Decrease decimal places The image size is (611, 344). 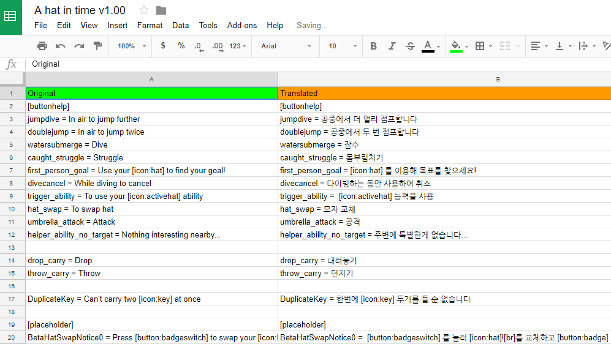(x=199, y=47)
